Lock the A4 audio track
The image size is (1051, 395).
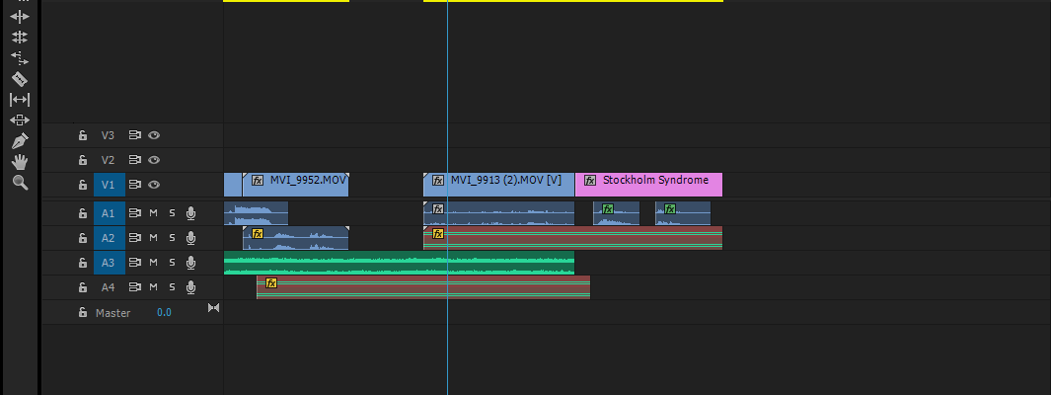pos(83,287)
